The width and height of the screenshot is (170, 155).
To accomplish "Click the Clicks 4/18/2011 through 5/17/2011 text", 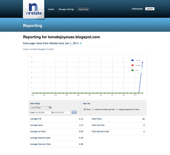I will (38, 49).
